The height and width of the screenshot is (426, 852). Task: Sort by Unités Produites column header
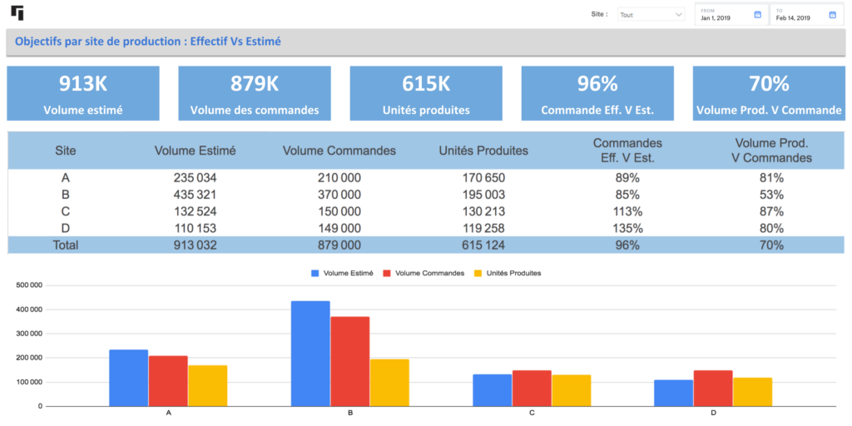click(x=483, y=151)
